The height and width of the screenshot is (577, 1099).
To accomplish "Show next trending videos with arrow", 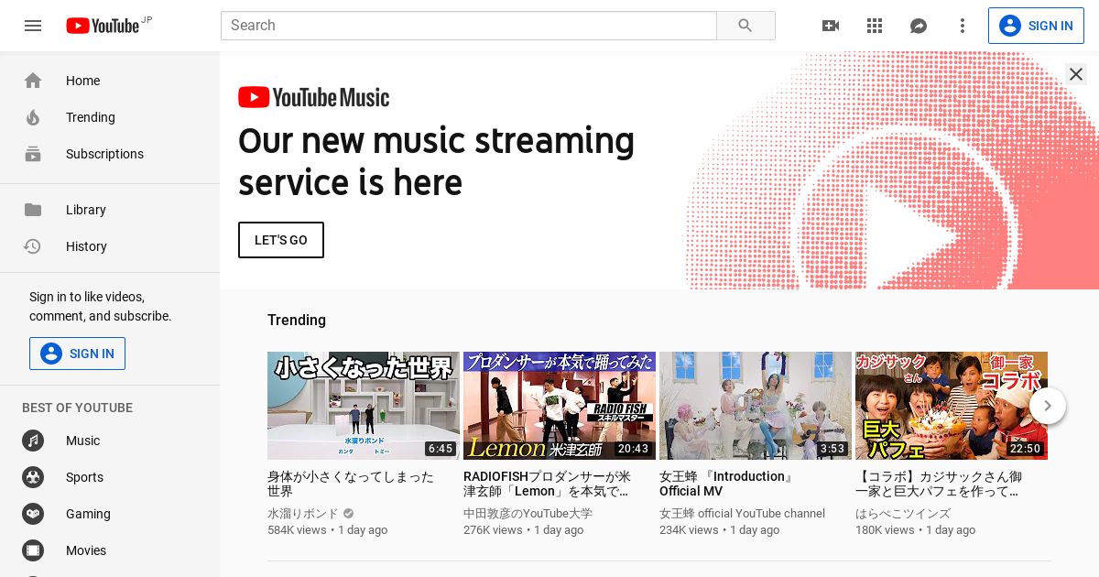I will (1048, 406).
